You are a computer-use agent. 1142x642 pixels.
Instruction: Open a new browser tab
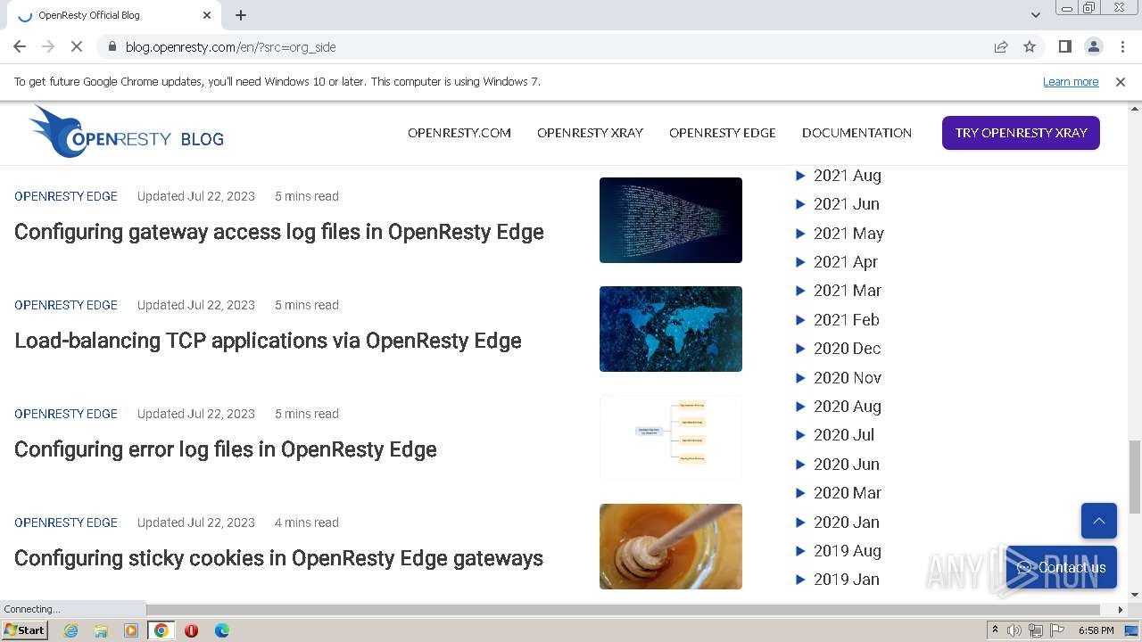coord(241,15)
